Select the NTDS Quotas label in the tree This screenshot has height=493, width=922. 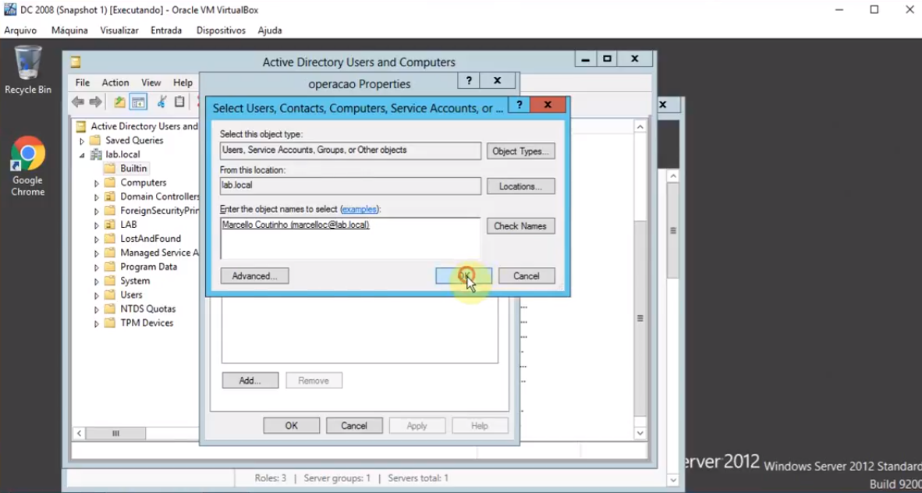coord(148,309)
